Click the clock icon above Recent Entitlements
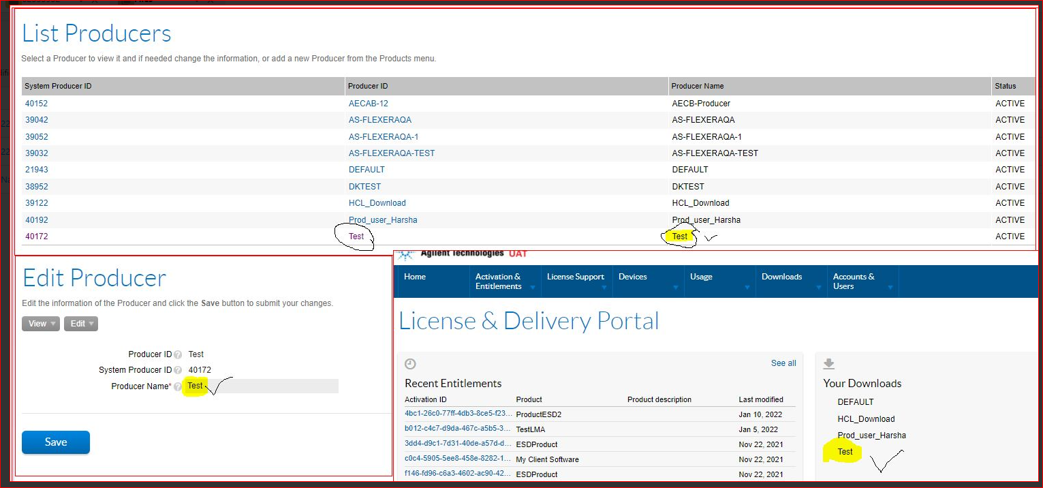 click(410, 364)
